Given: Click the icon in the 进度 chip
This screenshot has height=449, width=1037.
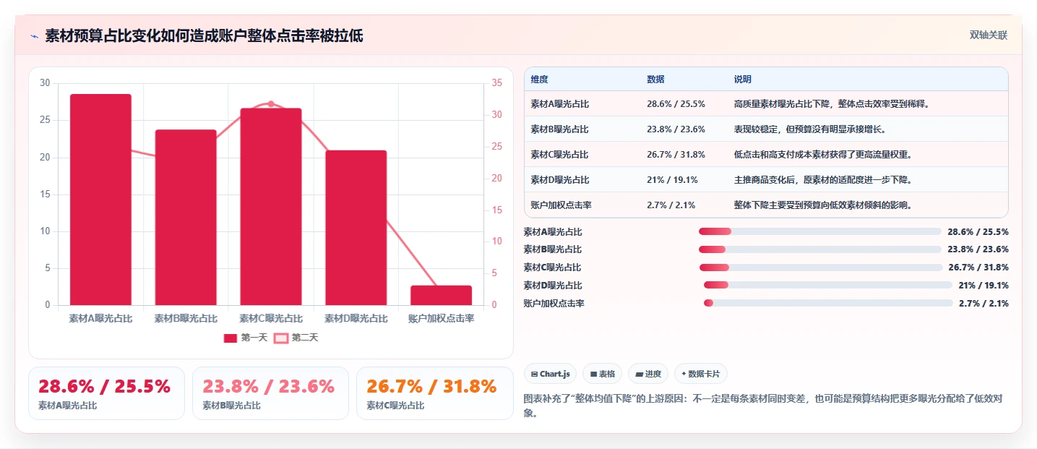Looking at the screenshot, I should click(x=640, y=375).
